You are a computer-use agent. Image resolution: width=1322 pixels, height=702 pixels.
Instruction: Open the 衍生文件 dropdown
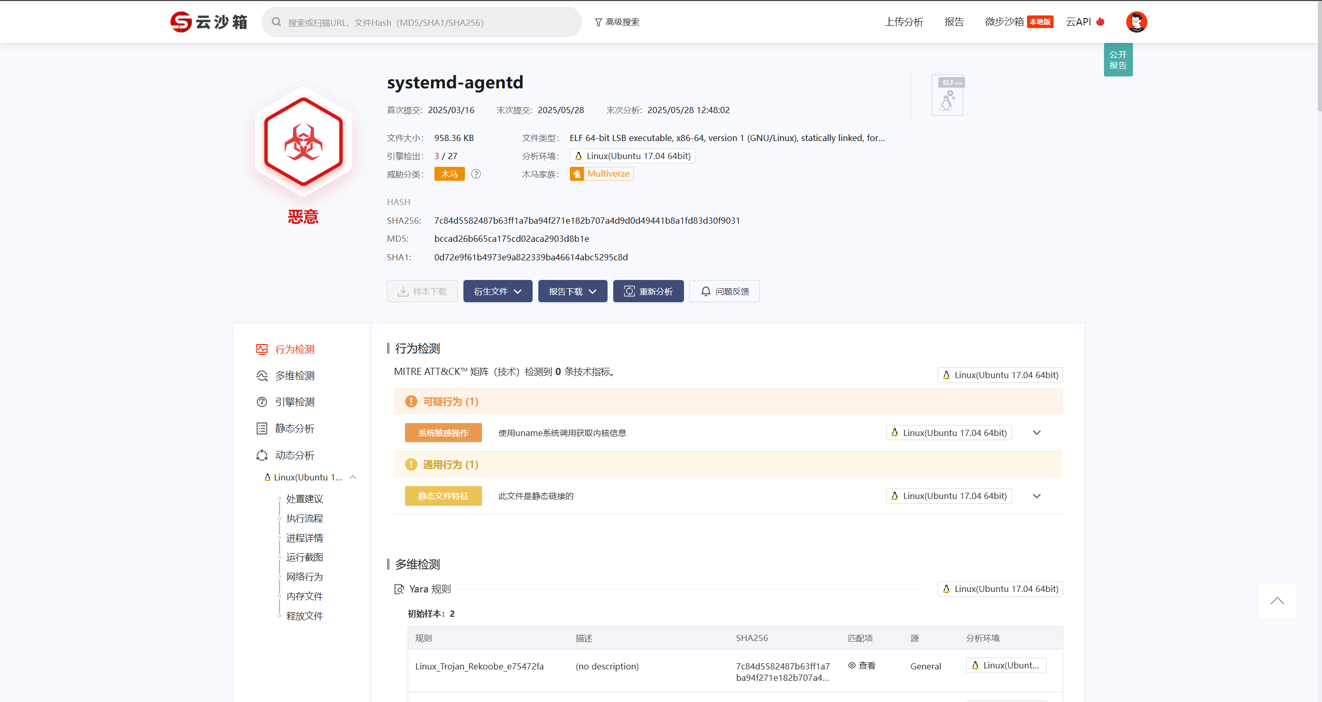tap(497, 291)
